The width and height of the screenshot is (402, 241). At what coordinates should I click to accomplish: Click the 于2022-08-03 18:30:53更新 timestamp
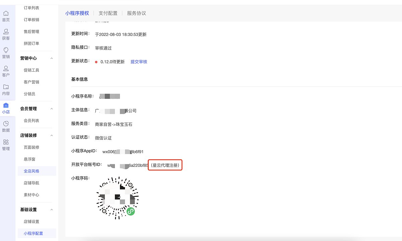pyautogui.click(x=121, y=34)
